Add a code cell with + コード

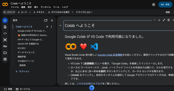(22, 12)
